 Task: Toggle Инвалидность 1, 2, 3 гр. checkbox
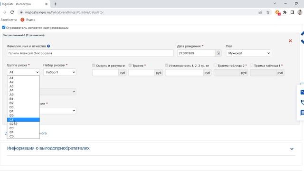pos(167,66)
